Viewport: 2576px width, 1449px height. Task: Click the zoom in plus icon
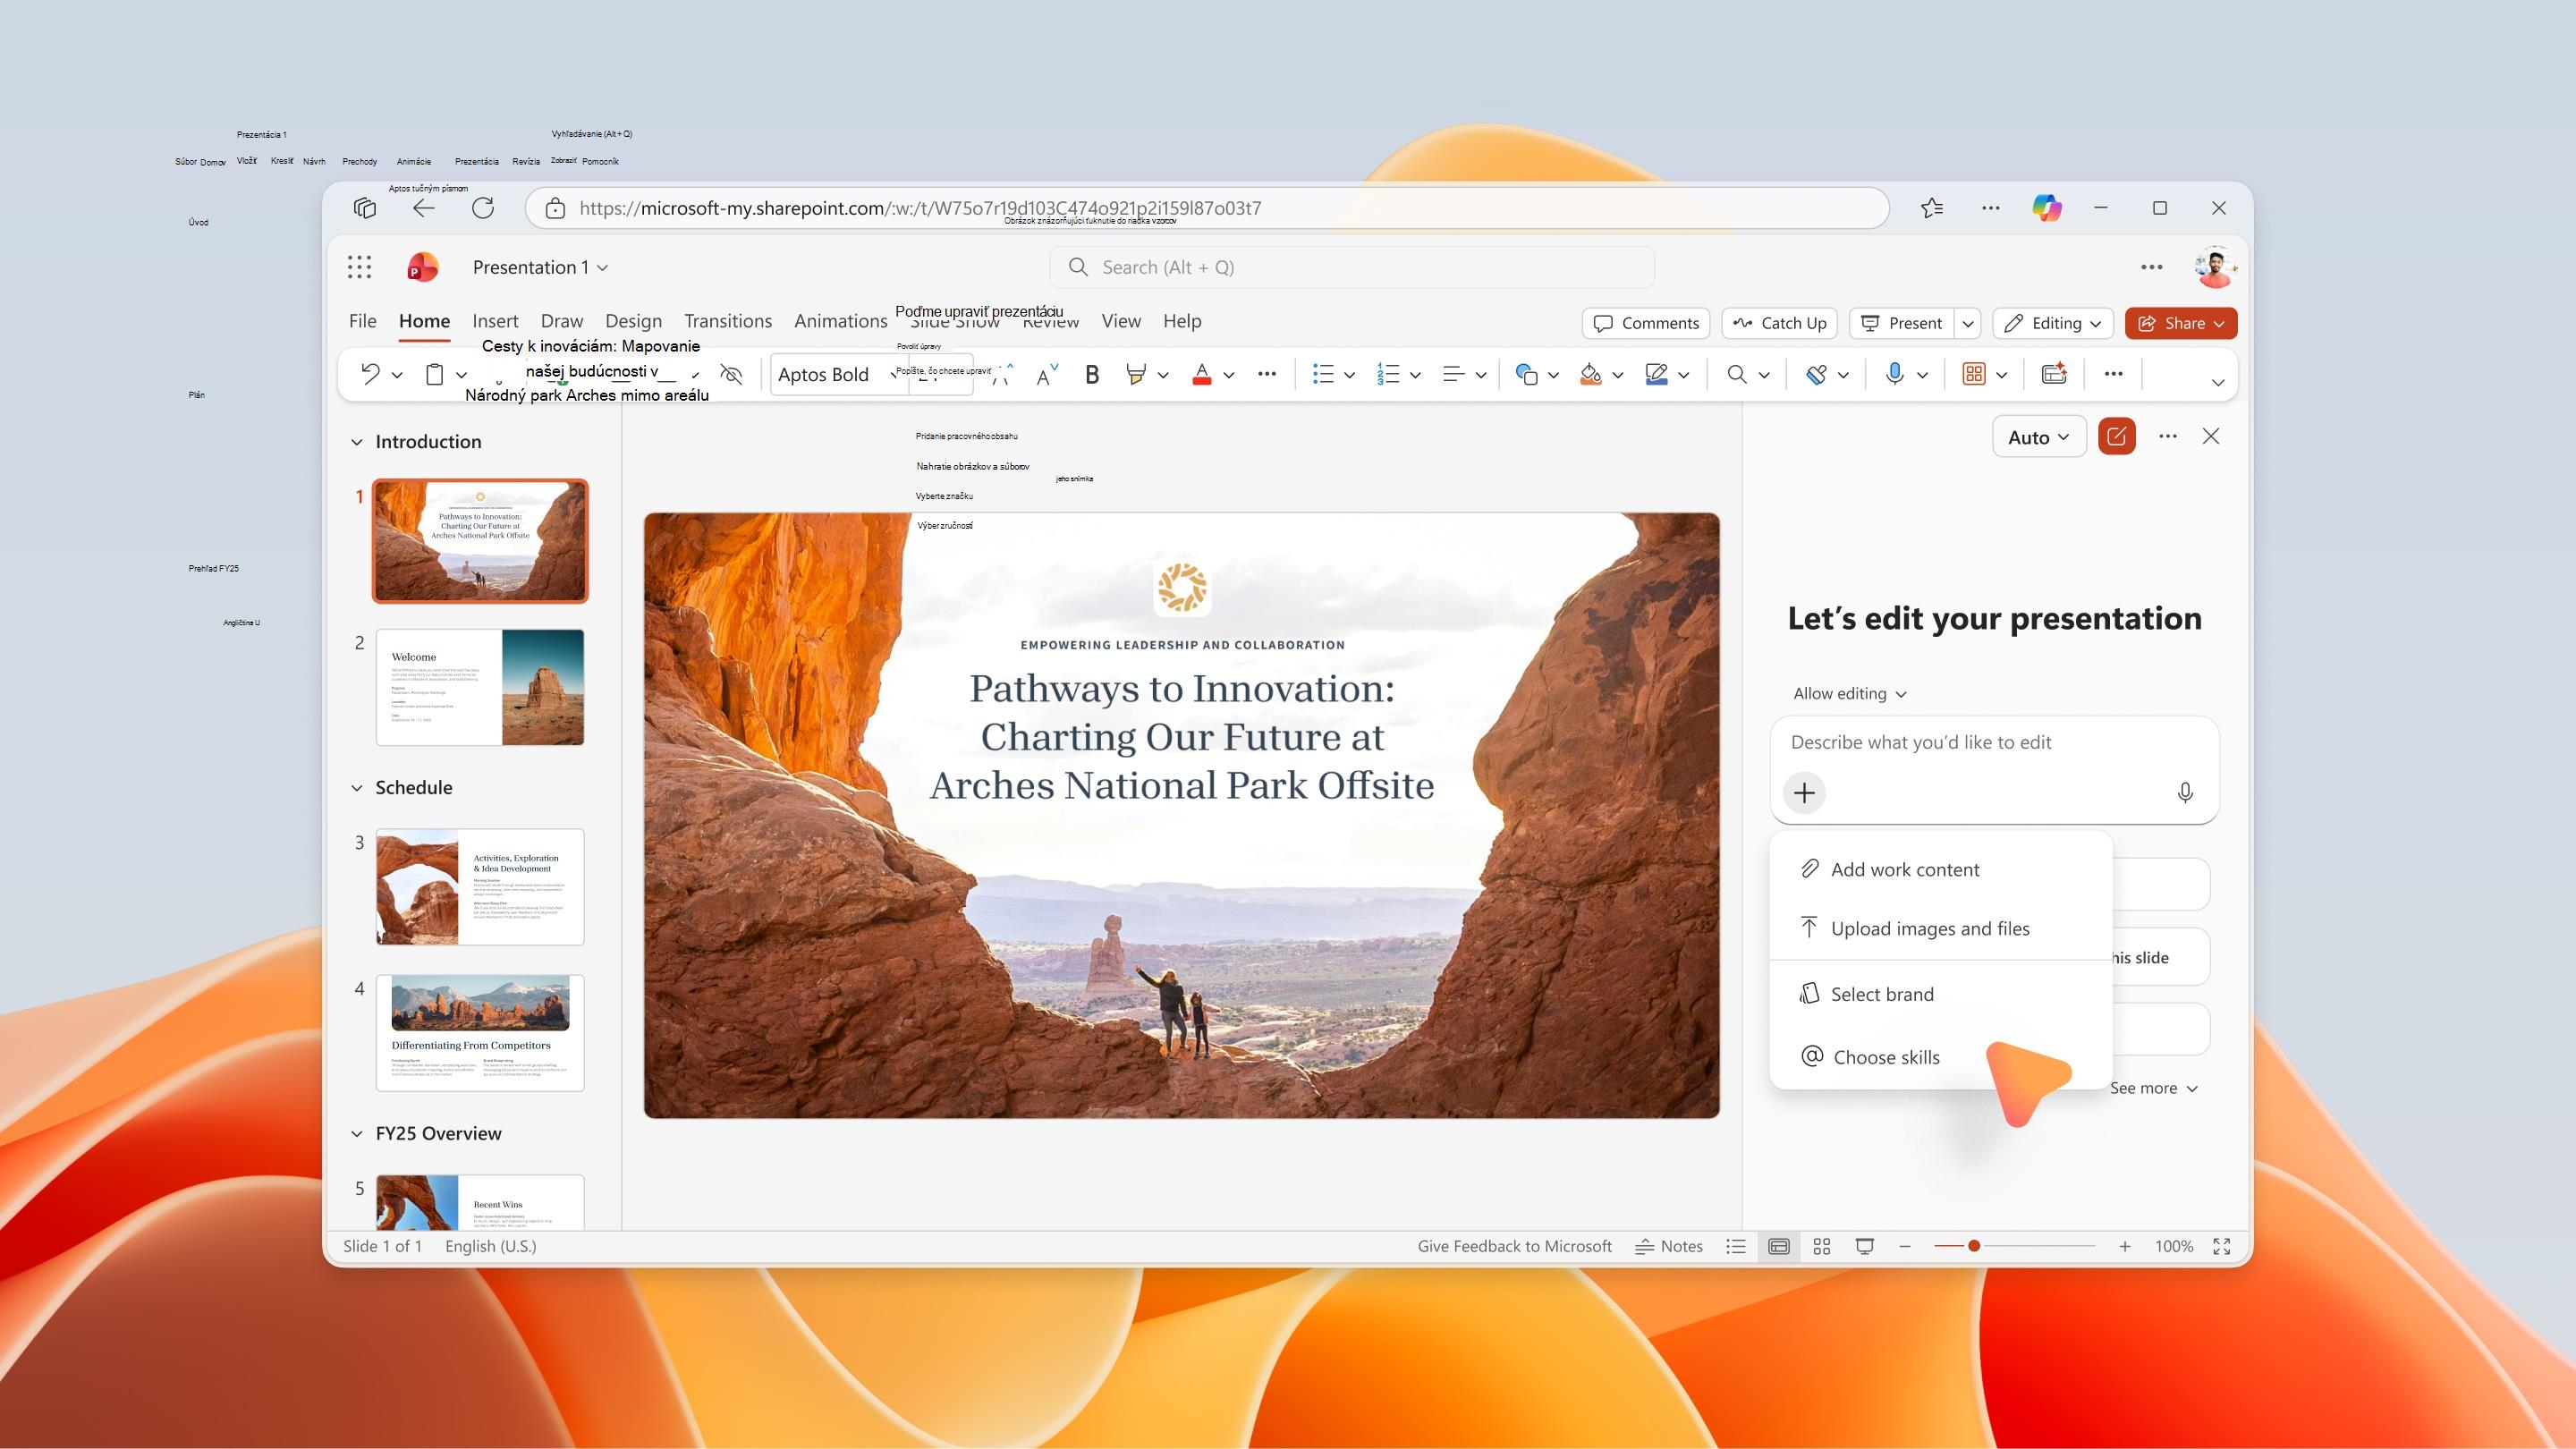point(2125,1246)
